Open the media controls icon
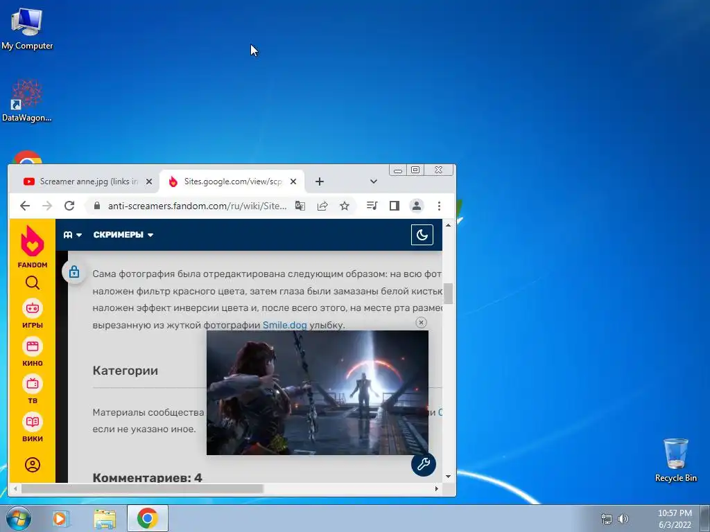710x532 pixels. 372,206
